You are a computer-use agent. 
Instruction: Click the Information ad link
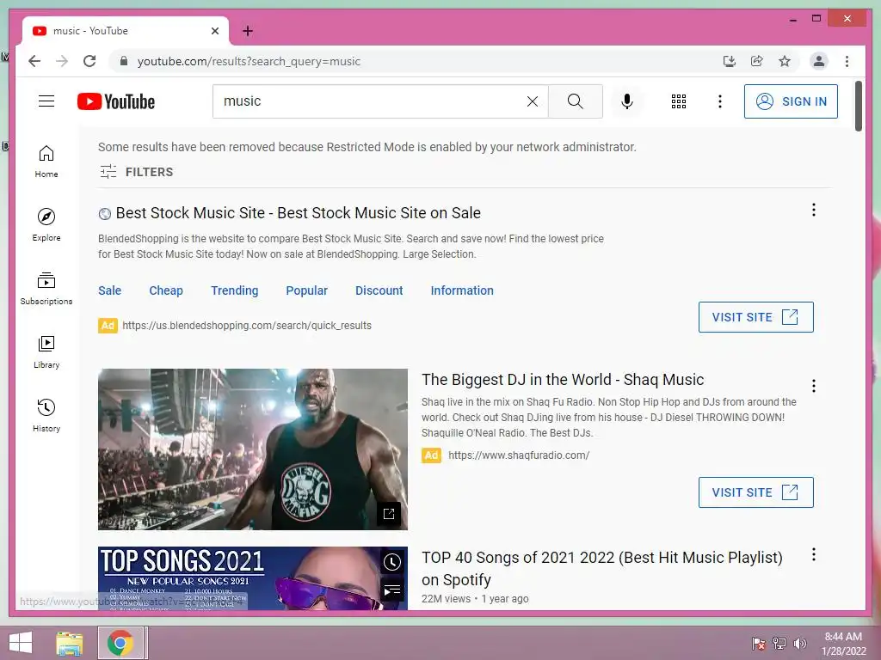(462, 290)
